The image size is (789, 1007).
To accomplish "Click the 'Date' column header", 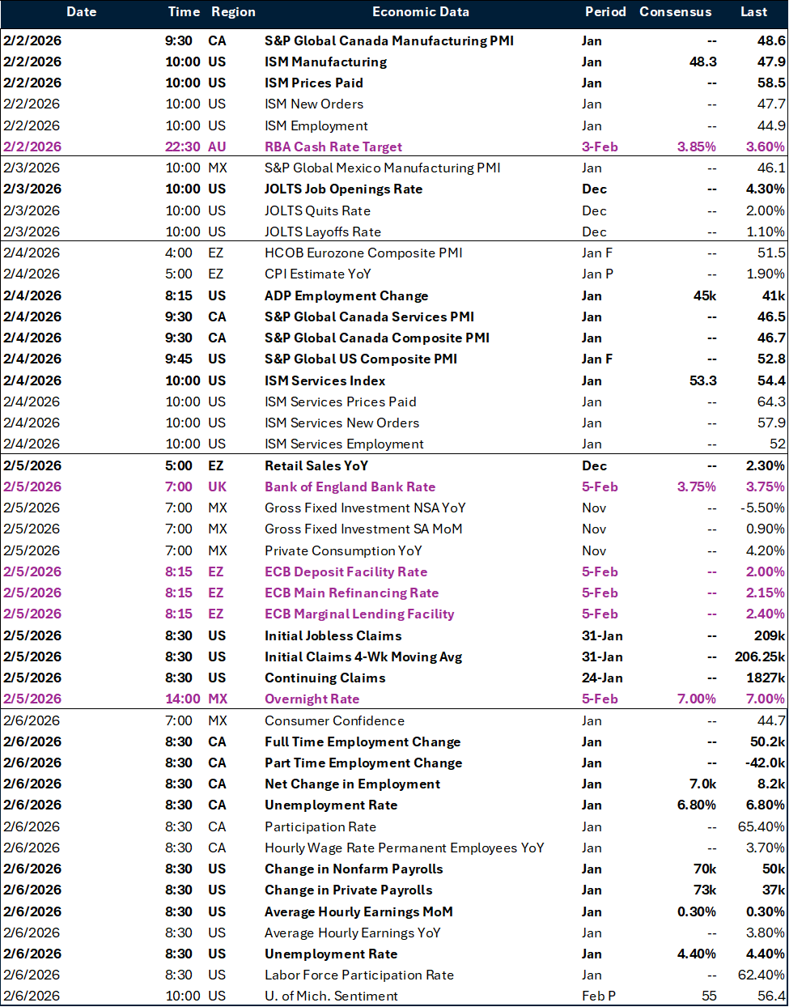I will [81, 11].
